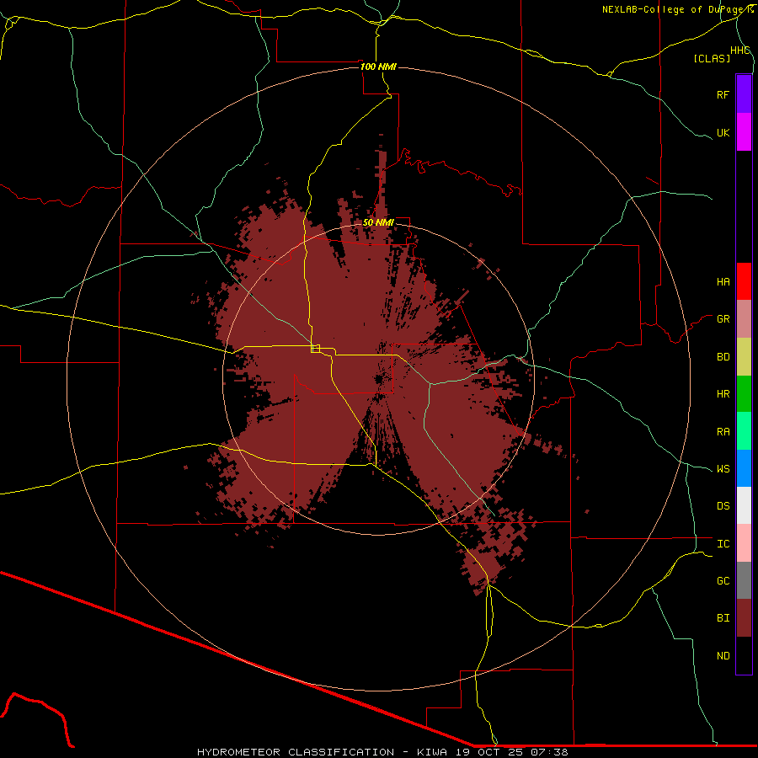Click the gray GC color swatch
This screenshot has width=758, height=758.
coord(744,580)
